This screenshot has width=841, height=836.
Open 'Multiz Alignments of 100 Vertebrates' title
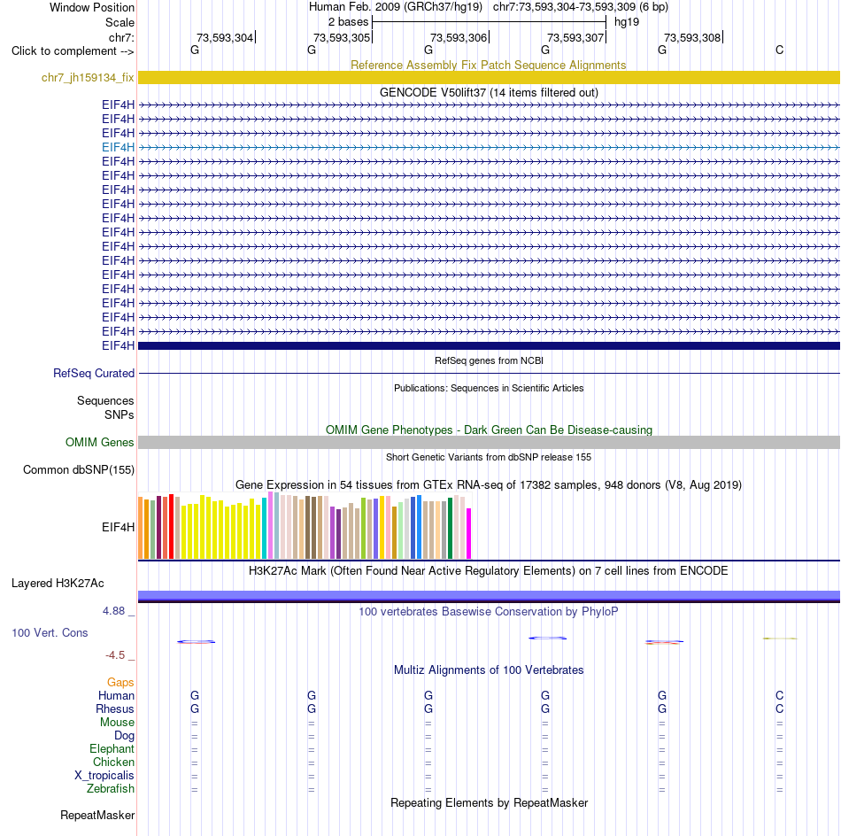click(489, 670)
